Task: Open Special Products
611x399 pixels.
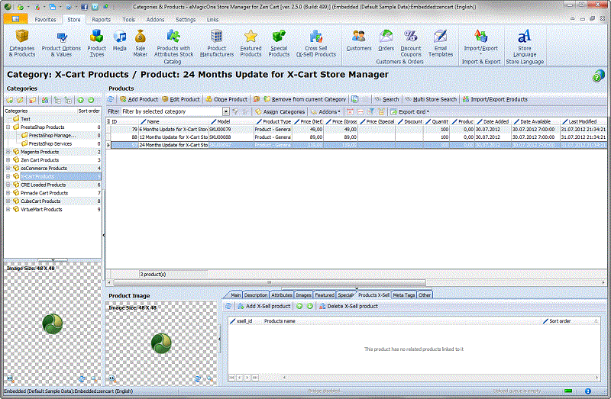Action: [x=279, y=43]
